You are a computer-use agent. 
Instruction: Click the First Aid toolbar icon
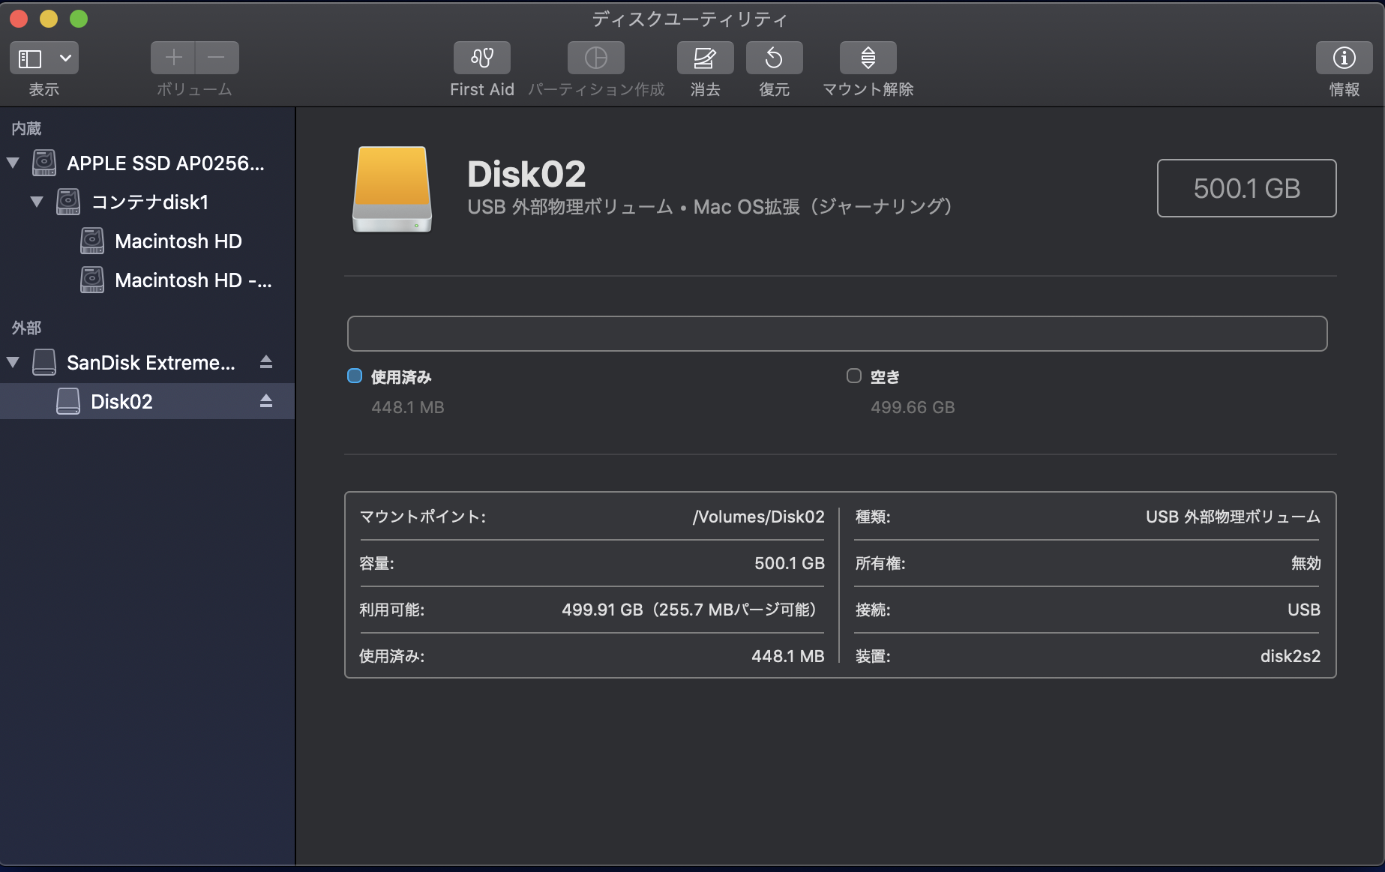(481, 58)
